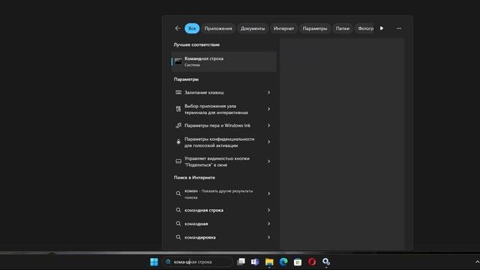Click the taskbar search input field
The width and height of the screenshot is (480, 270).
click(x=197, y=262)
